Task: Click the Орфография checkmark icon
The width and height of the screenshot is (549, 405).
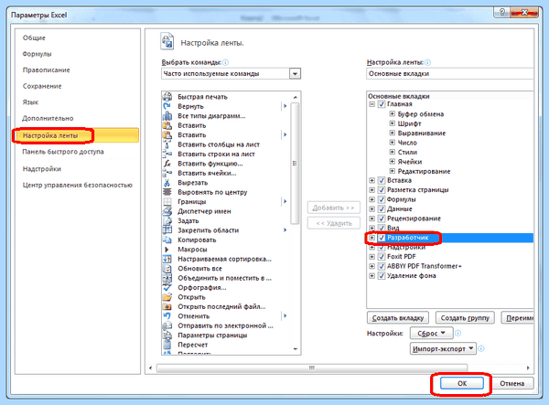Action: (x=167, y=287)
